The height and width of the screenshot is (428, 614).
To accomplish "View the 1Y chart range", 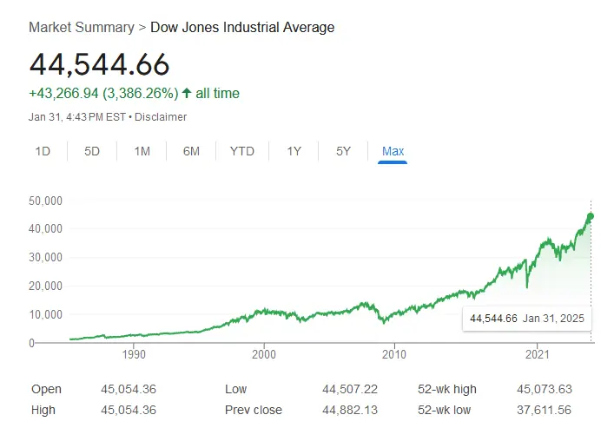I will [x=294, y=151].
